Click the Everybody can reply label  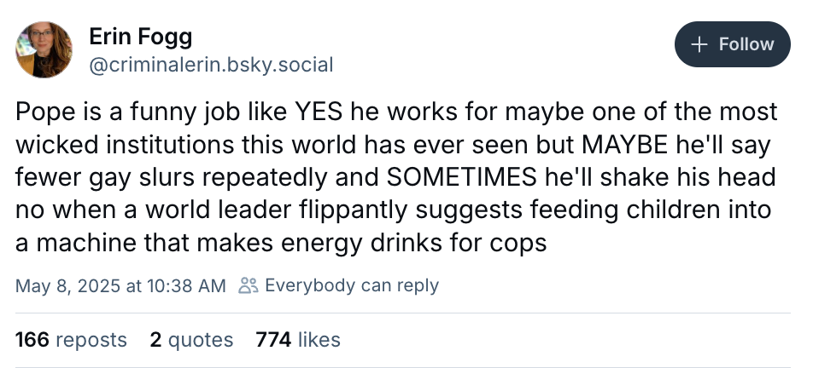352,285
